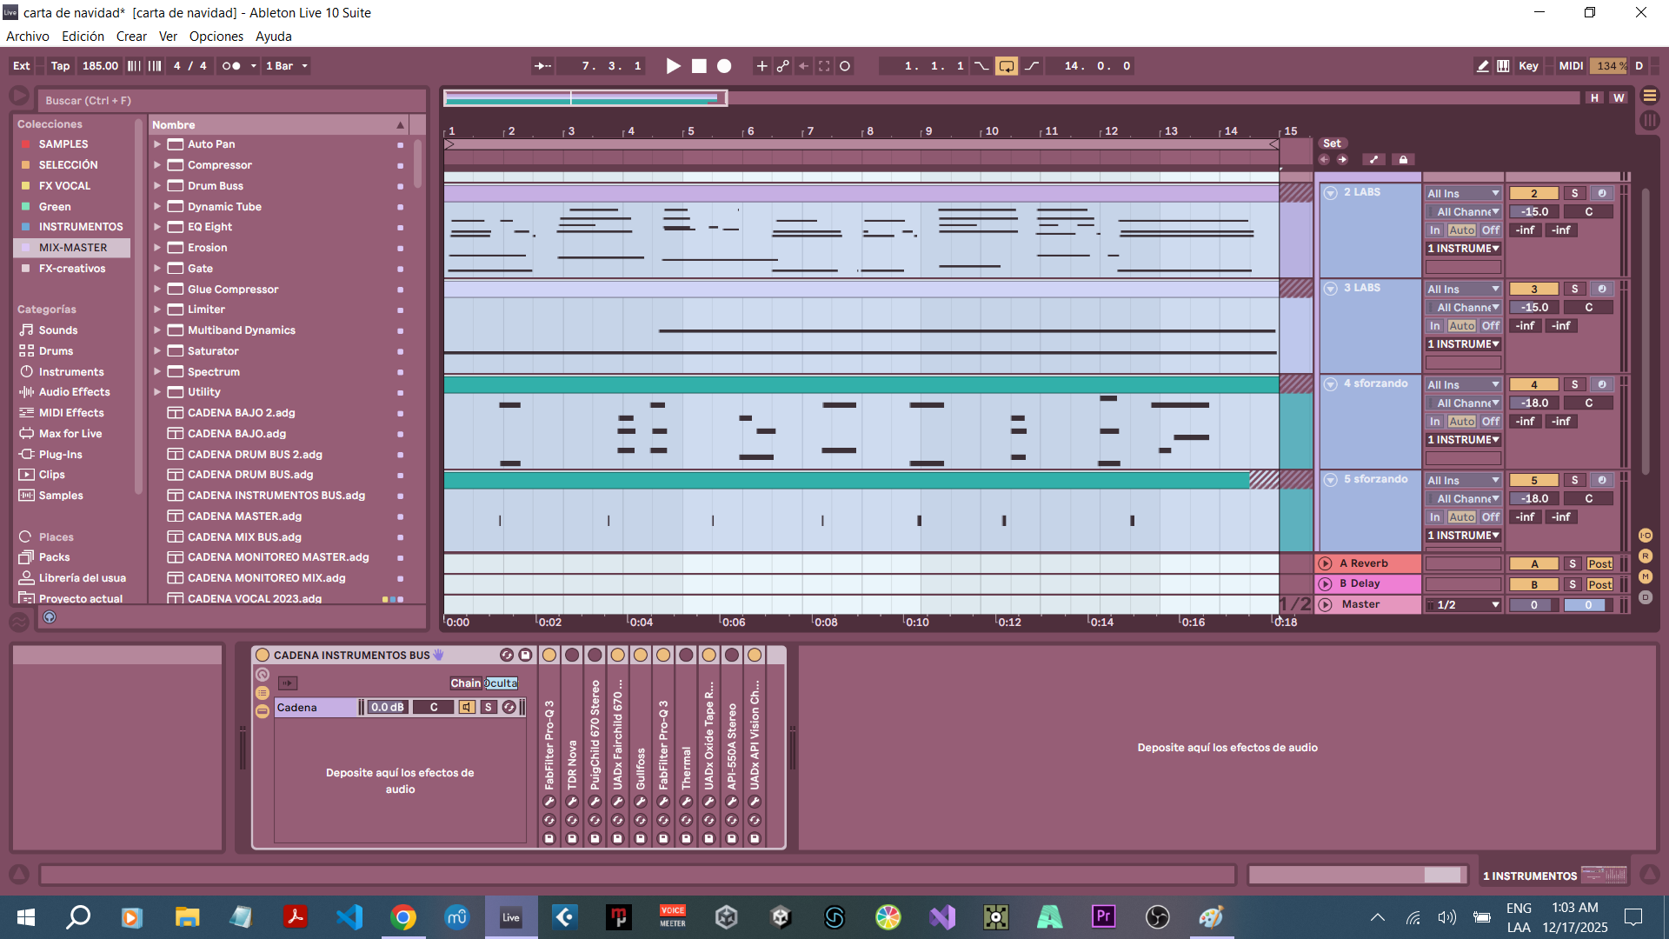Click Follow playback arrow button
The width and height of the screenshot is (1669, 939).
tap(542, 66)
